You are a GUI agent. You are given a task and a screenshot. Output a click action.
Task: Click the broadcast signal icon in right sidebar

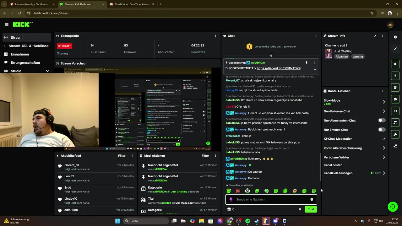395,111
